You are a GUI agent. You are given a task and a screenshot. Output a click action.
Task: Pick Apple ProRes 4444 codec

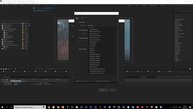click(94, 38)
